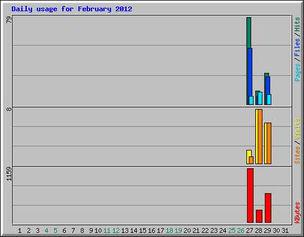Click the cyan Pages bar for day 29
The image size is (304, 237).
click(269, 100)
